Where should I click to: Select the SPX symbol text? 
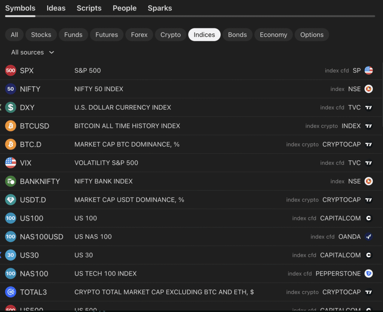tap(27, 71)
